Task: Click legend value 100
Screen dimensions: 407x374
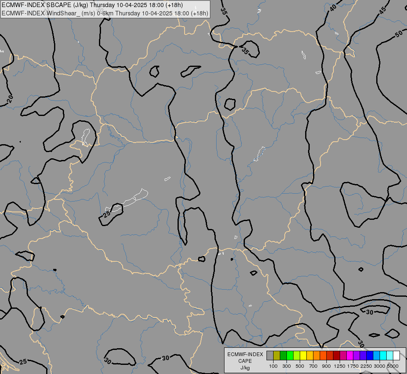Action: pos(273,366)
